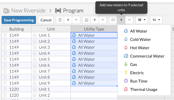
Task: Cancel the programming changes
Action: 46,20
